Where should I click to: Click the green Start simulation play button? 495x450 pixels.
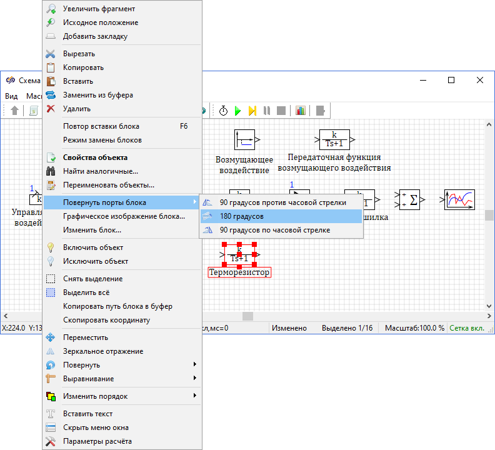tap(238, 111)
